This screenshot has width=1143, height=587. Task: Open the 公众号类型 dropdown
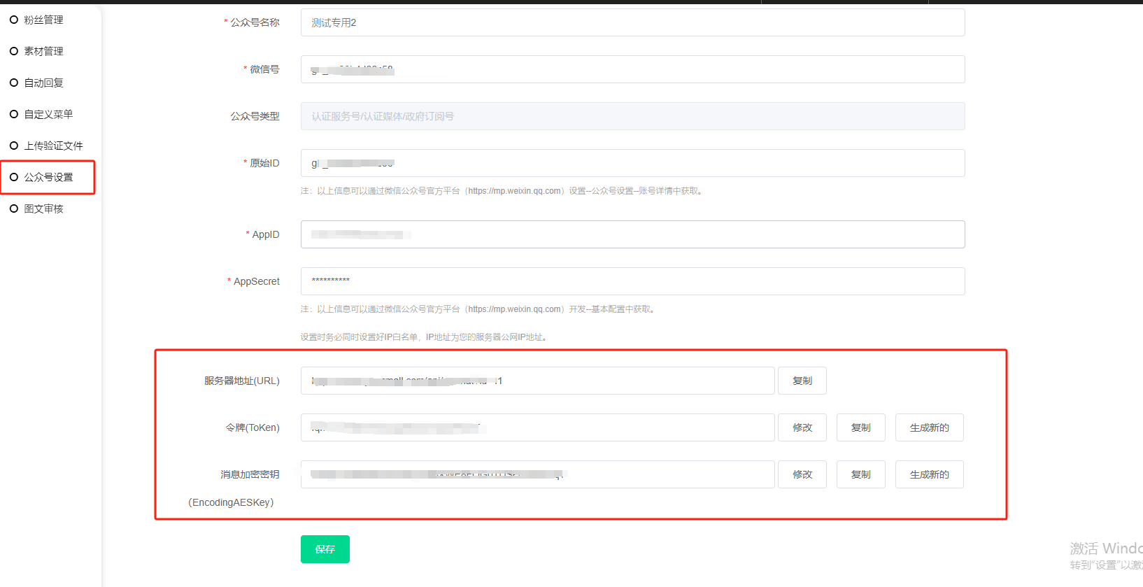click(x=632, y=117)
